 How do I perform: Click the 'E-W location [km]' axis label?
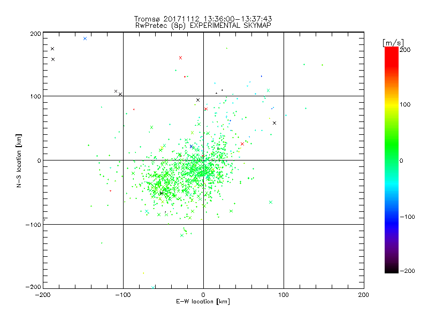coord(203,301)
